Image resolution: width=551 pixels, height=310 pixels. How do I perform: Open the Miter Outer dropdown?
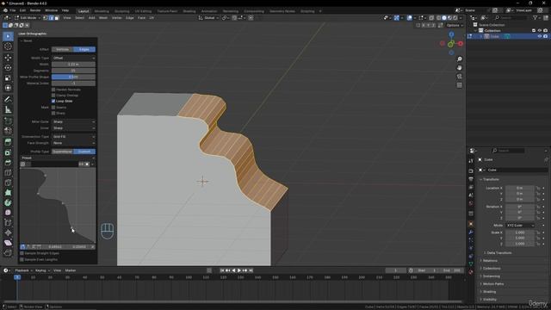point(73,121)
